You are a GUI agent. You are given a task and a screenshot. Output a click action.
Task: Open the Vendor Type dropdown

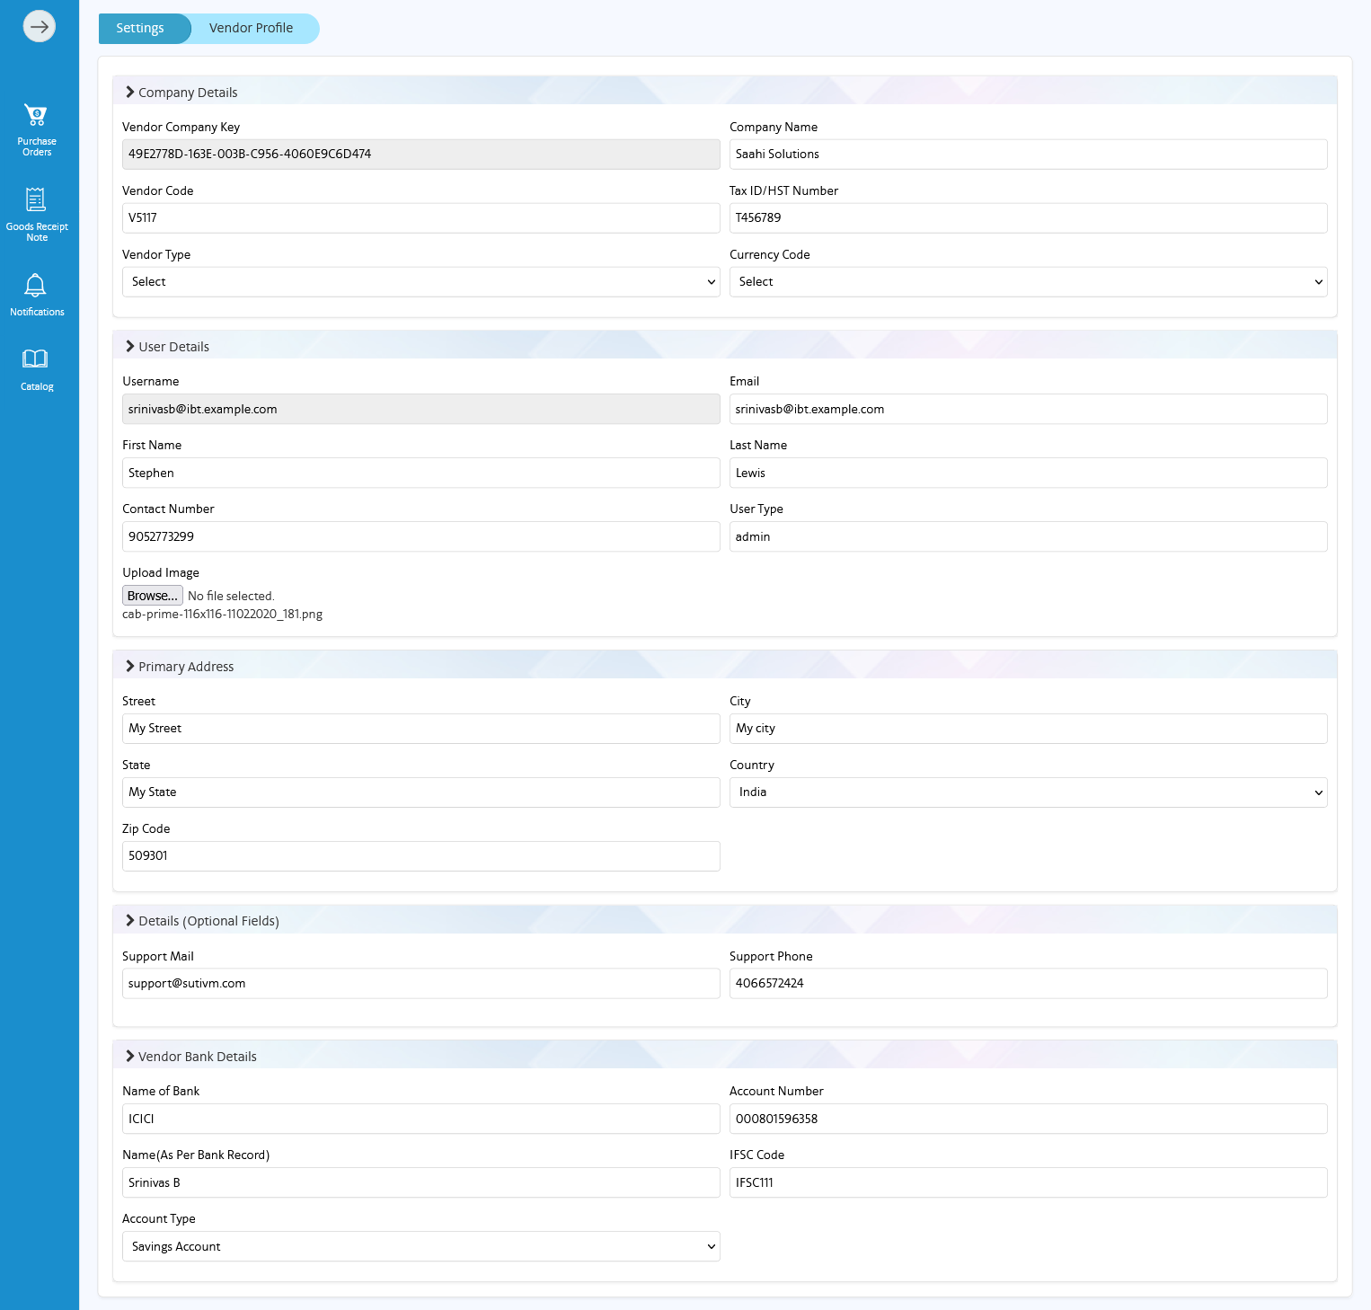[420, 281]
